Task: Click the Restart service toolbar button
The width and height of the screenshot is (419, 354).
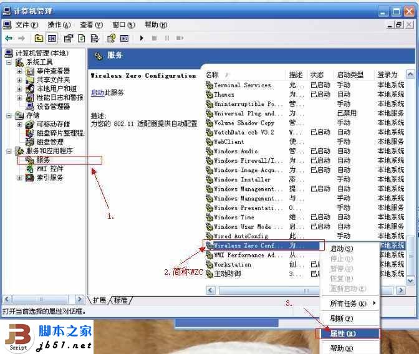Action: 180,38
